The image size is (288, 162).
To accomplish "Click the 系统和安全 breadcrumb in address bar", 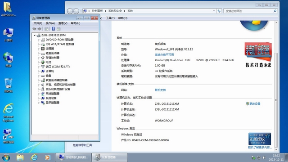I will tap(115, 11).
